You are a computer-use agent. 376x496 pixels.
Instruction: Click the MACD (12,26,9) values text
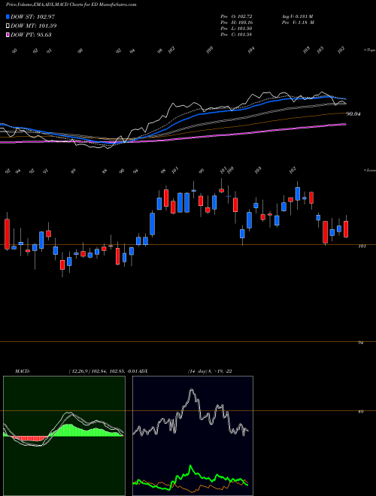point(102,371)
